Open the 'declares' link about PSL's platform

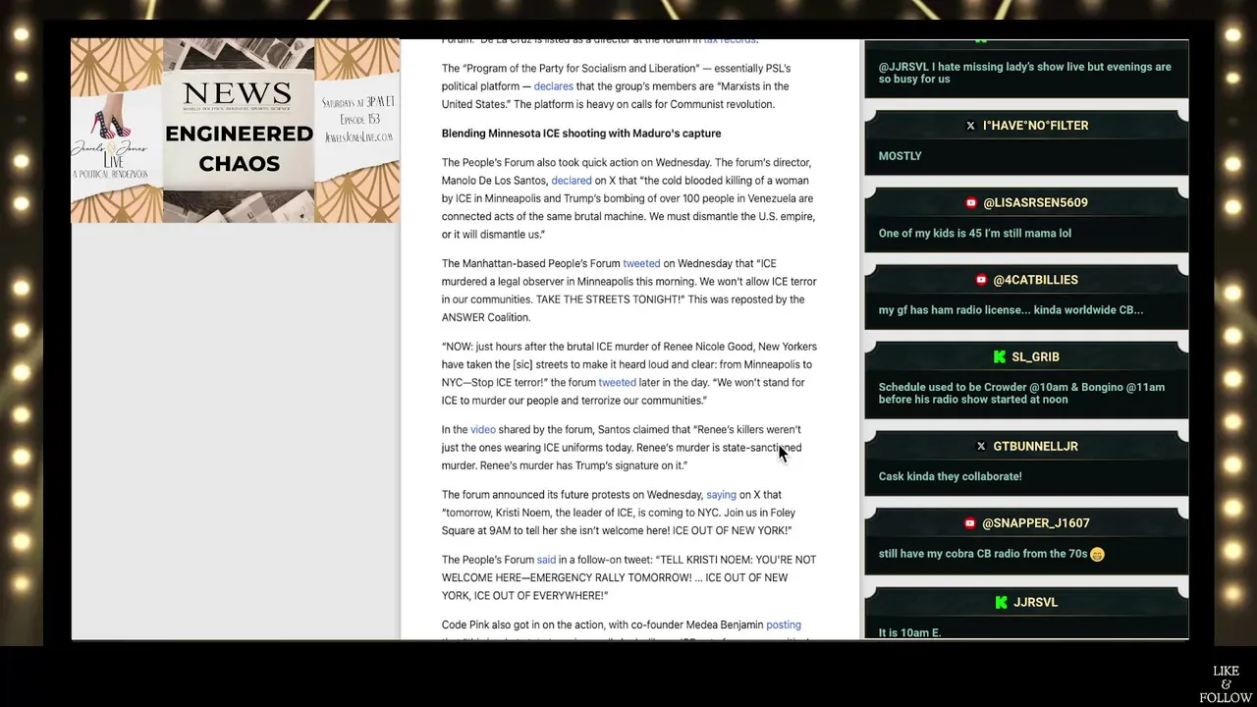click(x=553, y=86)
